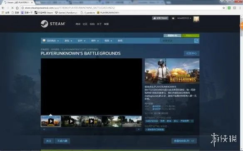Click the thumbnail strip slider handle
Viewport: 243px width, 151px height.
point(52,129)
